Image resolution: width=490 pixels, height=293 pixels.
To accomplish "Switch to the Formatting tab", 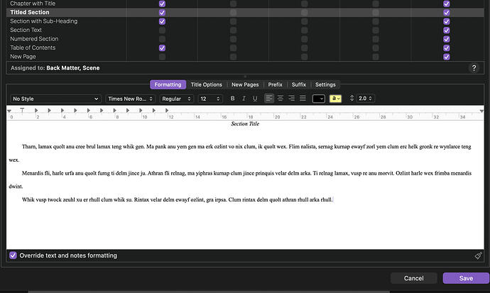I will [168, 84].
